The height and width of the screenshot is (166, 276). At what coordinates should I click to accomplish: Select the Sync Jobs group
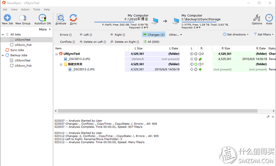17,50
